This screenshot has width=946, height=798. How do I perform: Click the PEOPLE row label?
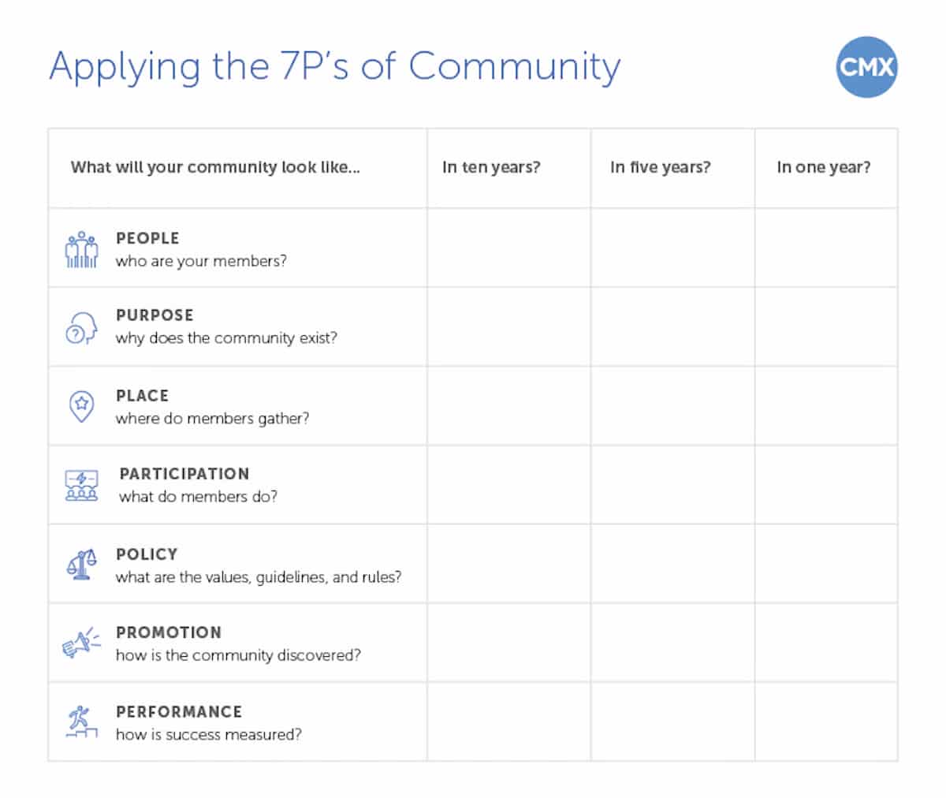(147, 238)
